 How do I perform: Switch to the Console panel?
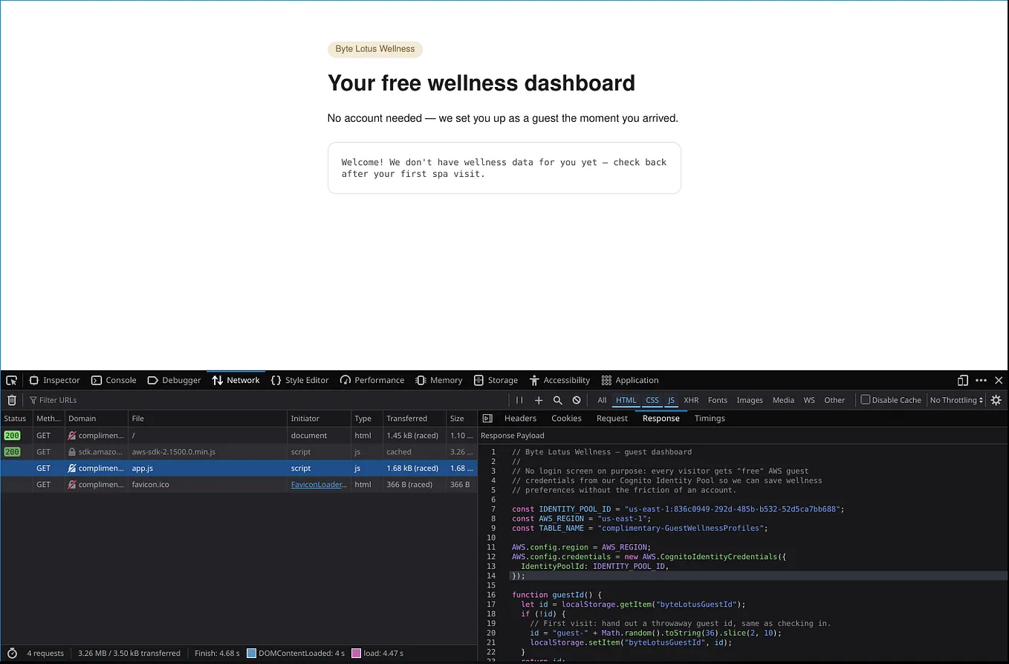[114, 380]
